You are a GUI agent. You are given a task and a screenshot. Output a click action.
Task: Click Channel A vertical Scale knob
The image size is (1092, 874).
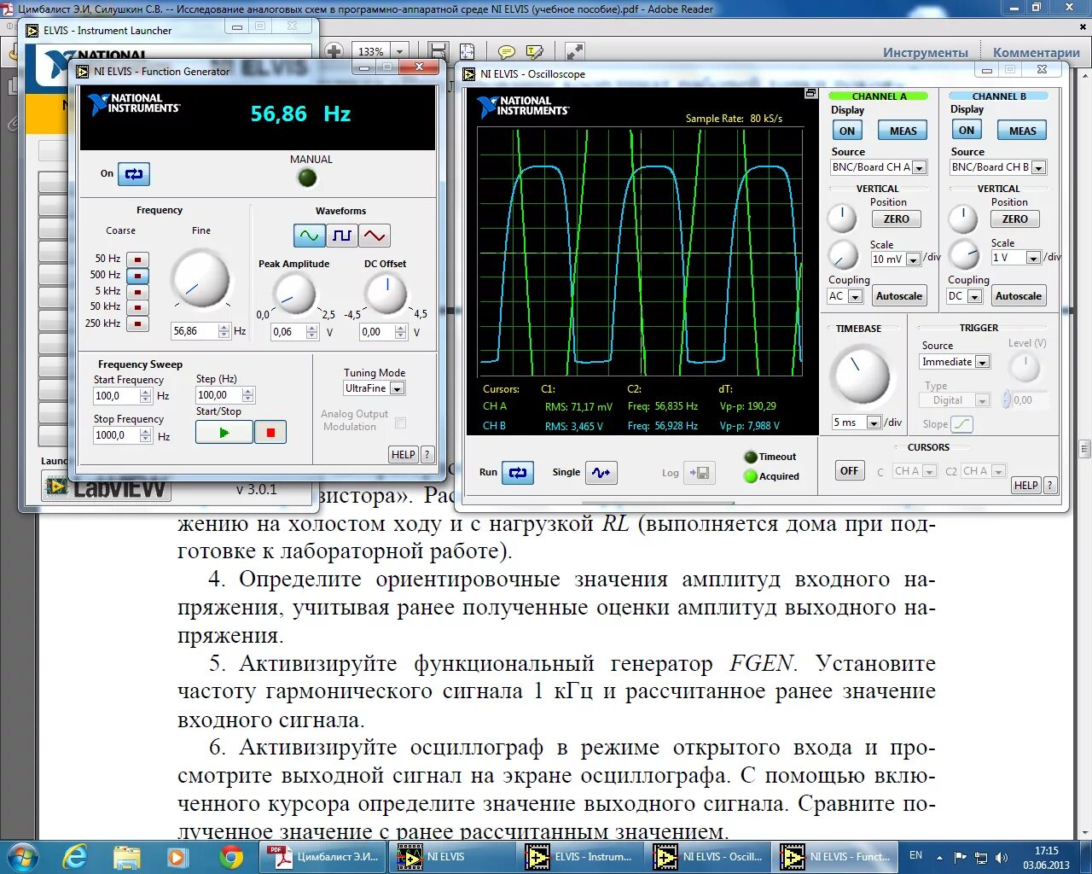[x=844, y=254]
